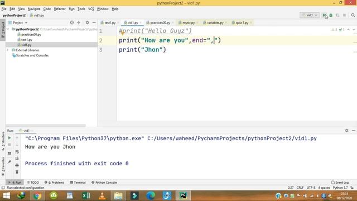Rerun vid1 with green play icon in Run panel
This screenshot has width=357, height=201.
[x=9, y=138]
